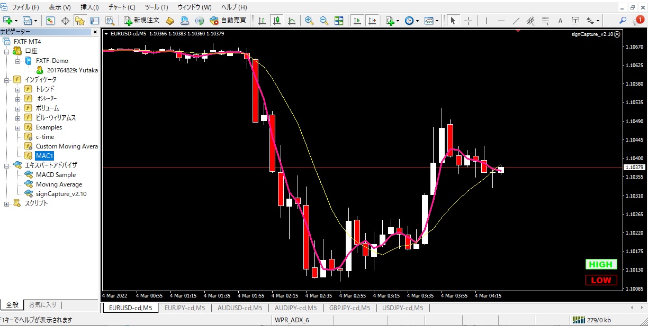Click the crosshair cursor tool
This screenshot has height=326, width=648.
click(x=468, y=21)
